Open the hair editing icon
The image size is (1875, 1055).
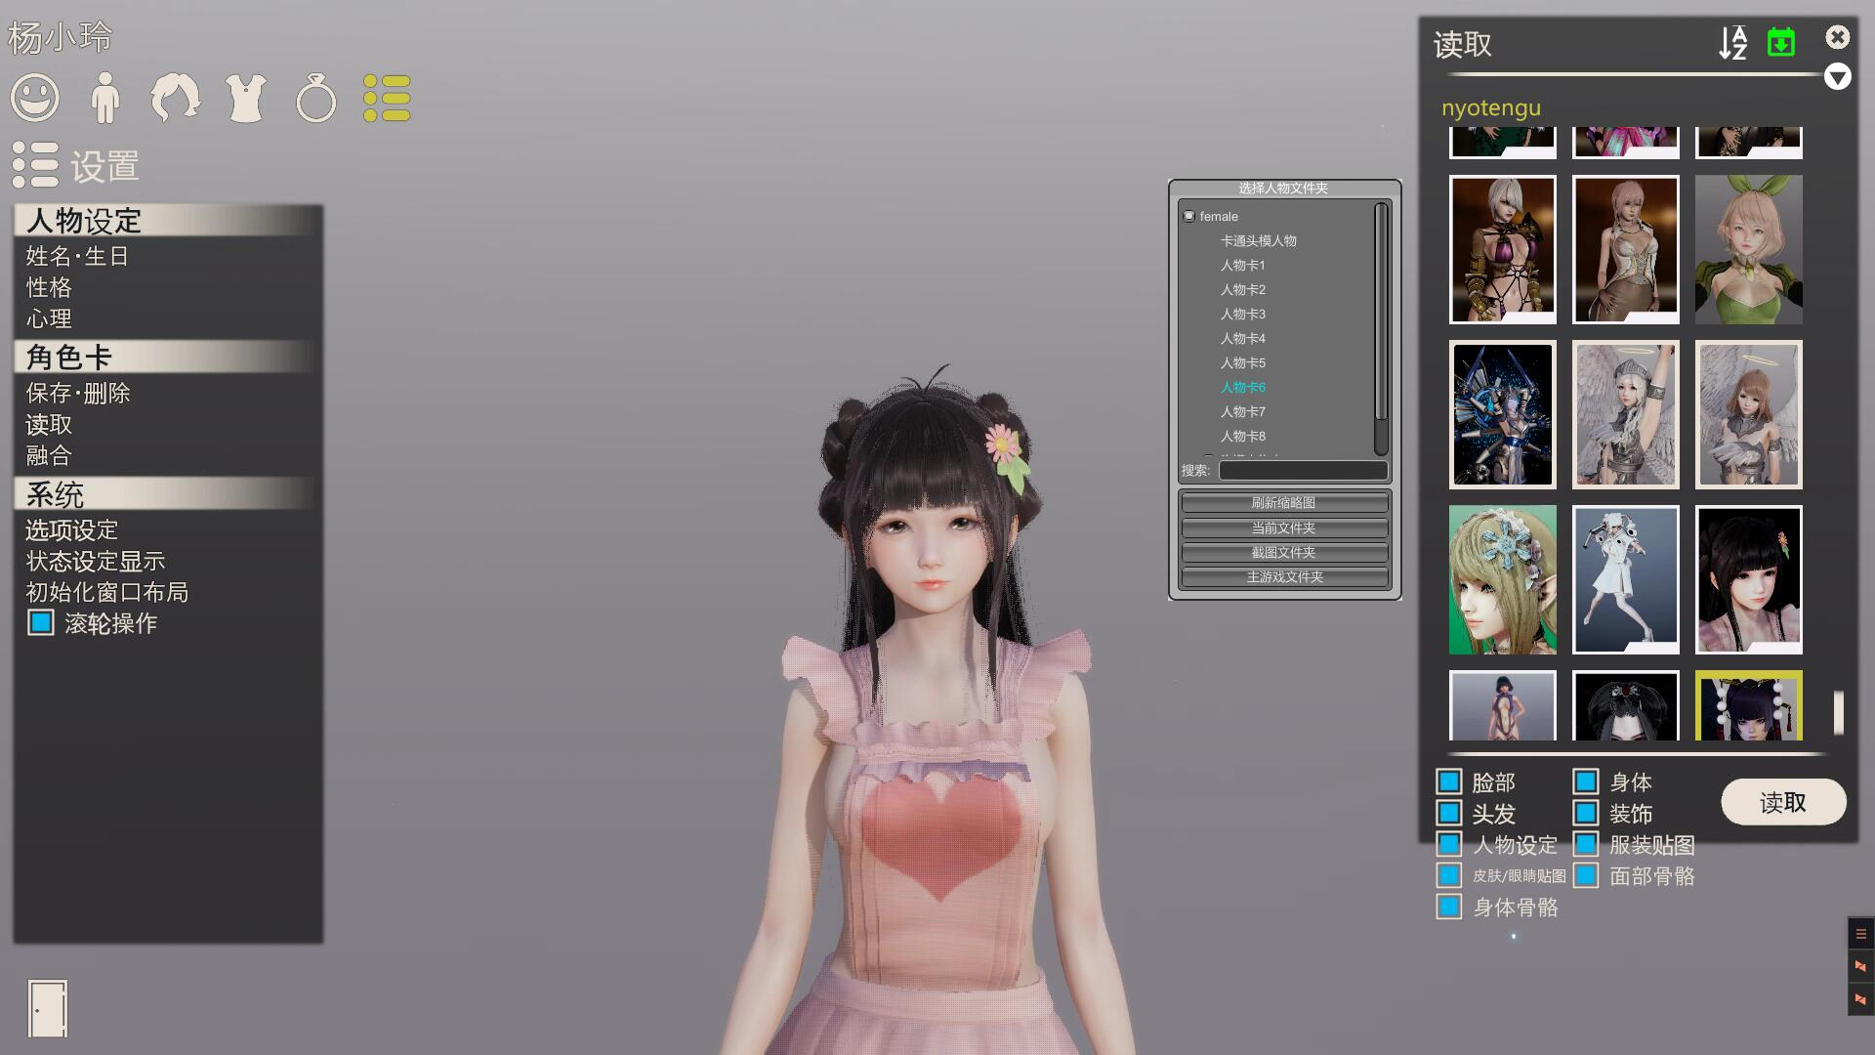pyautogui.click(x=176, y=99)
